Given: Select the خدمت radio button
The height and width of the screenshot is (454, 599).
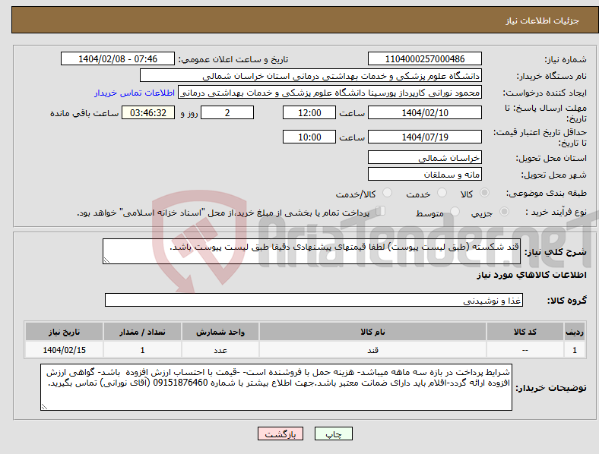Looking at the screenshot, I should 442,193.
